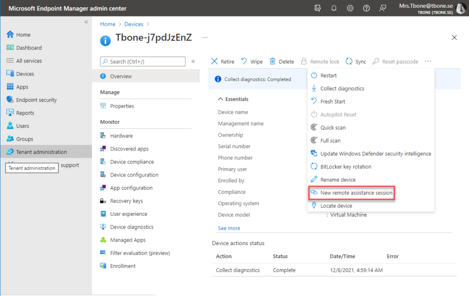Viewport: 469px width, 296px height.
Task: Open the notifications bell icon
Action: (334, 8)
